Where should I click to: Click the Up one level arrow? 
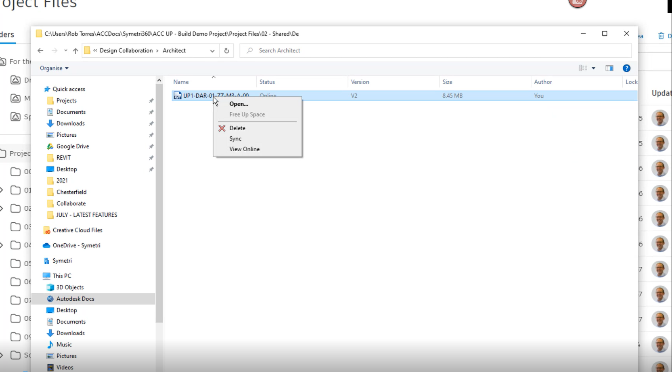coord(75,50)
